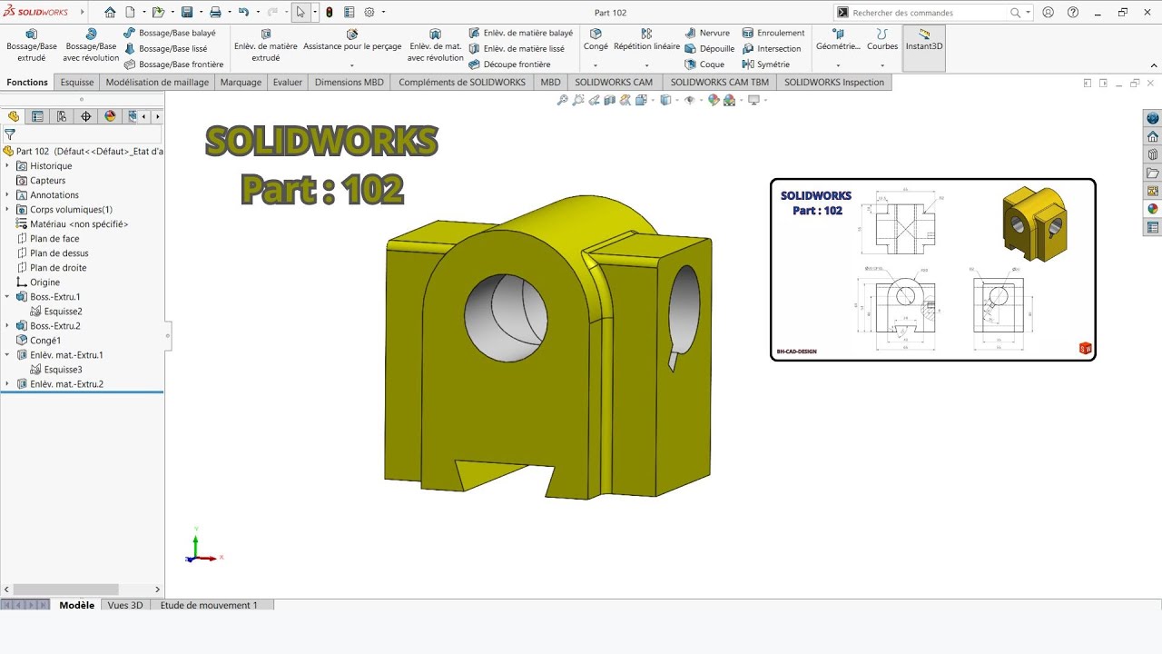Go to the SOLIDWORKS CAM tab

(x=614, y=82)
